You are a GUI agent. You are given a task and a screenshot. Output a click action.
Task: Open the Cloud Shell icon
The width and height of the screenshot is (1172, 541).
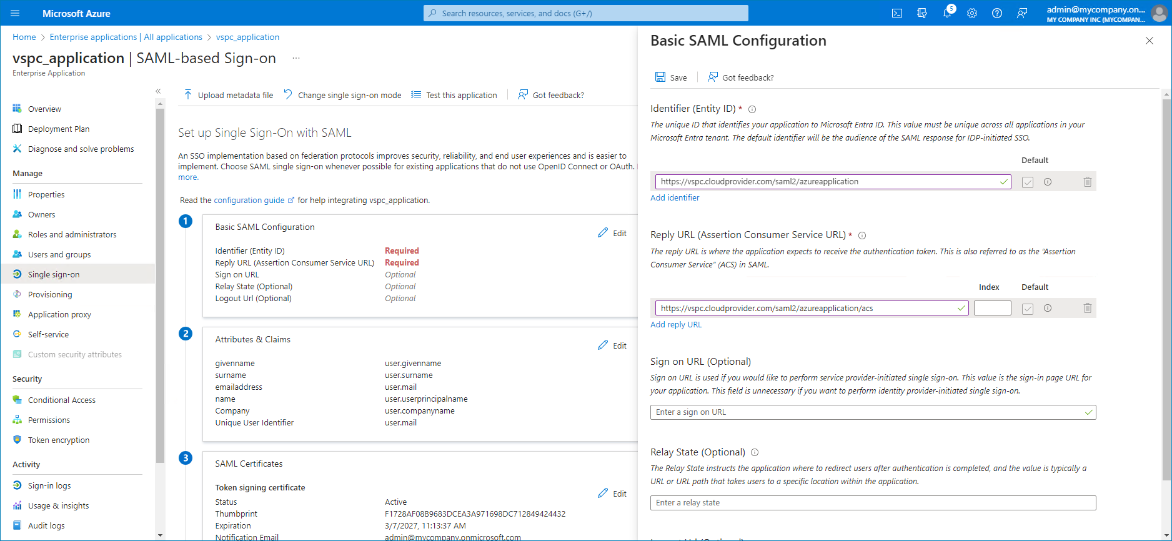[x=897, y=13]
